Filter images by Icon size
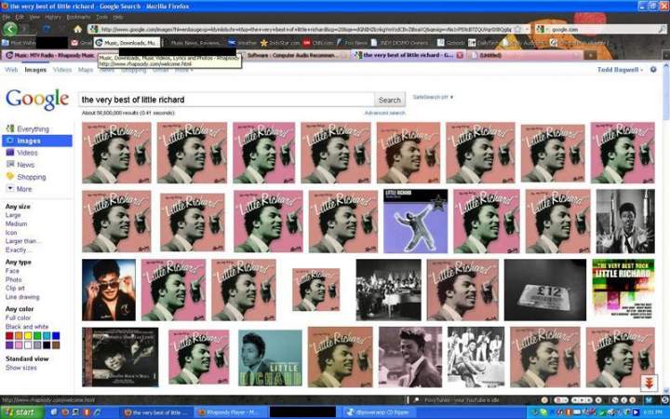670x419 pixels. (x=11, y=233)
